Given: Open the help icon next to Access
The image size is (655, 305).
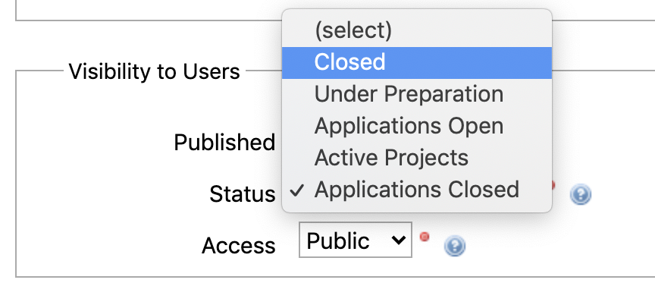Looking at the screenshot, I should [x=454, y=246].
